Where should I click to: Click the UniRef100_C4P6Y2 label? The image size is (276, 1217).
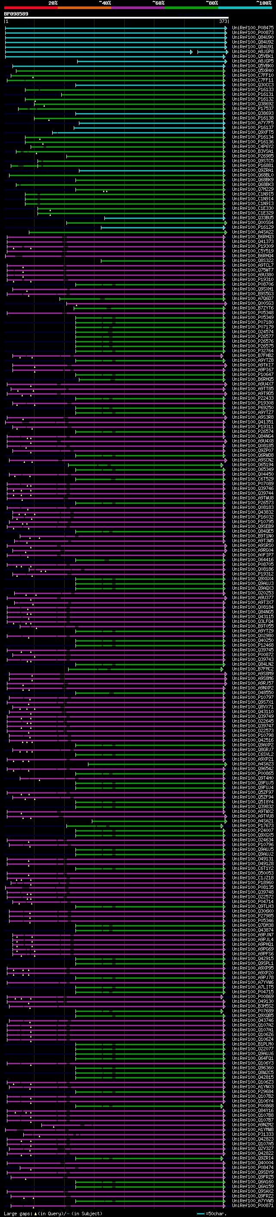click(x=253, y=146)
